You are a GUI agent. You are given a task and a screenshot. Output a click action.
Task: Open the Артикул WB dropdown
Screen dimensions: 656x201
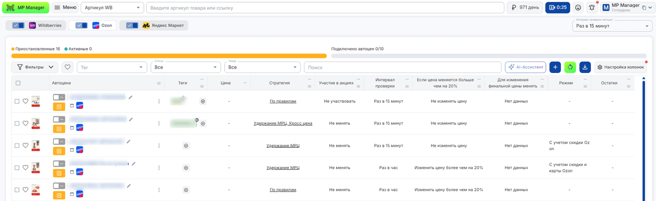pos(112,8)
